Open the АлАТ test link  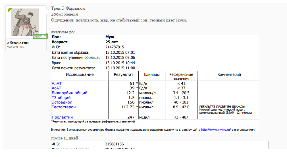click(x=57, y=83)
